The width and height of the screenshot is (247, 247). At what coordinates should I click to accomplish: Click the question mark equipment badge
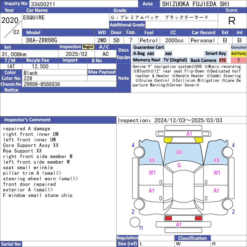tap(239, 60)
